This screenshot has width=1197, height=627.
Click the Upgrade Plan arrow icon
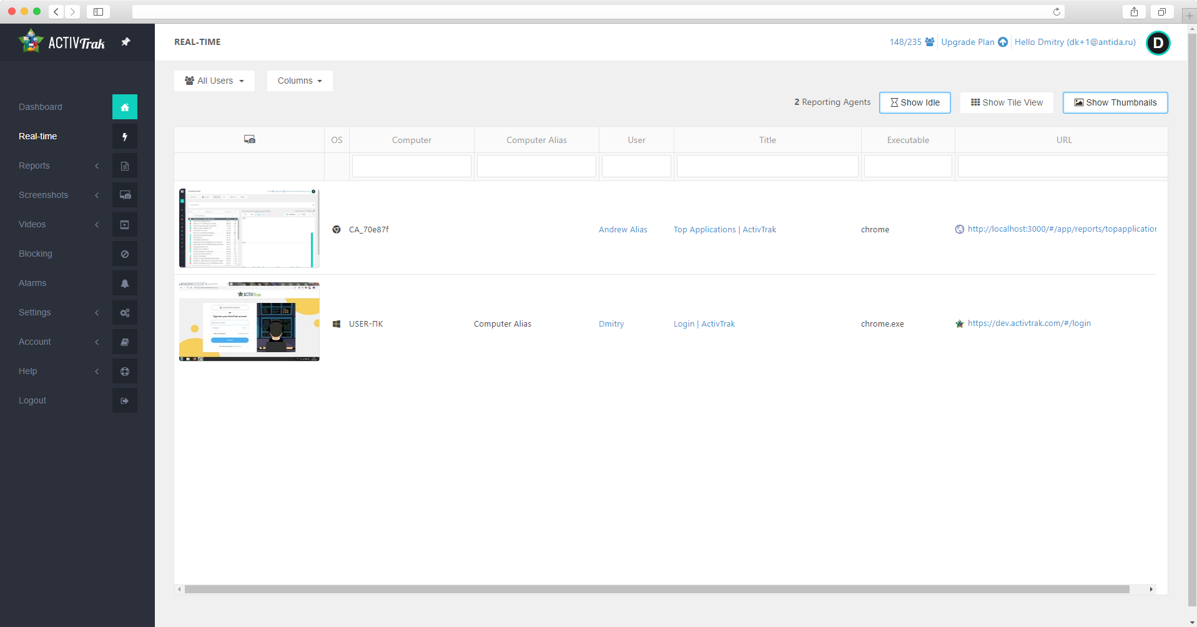tap(1003, 42)
